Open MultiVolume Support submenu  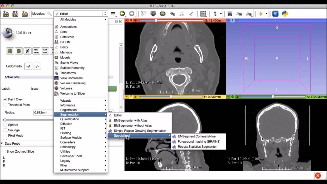tap(81, 170)
